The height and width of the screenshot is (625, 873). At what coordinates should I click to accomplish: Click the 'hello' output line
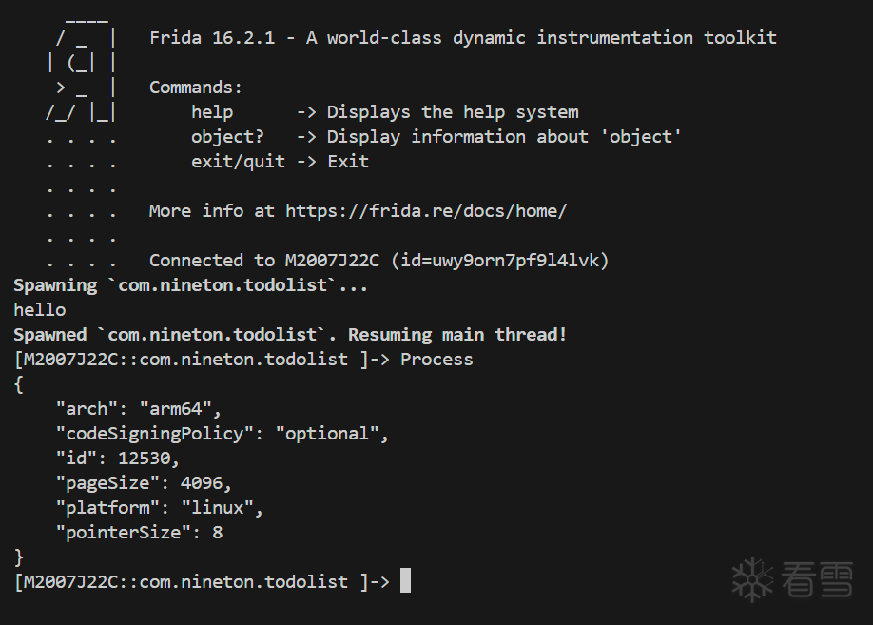[x=40, y=310]
